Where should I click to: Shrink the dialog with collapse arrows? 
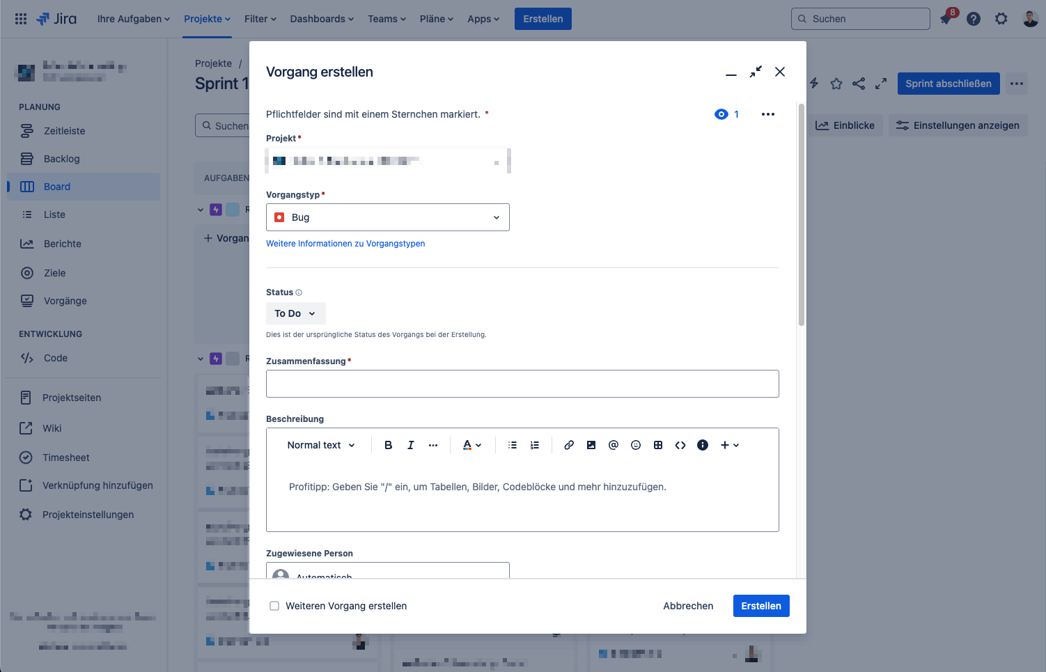point(756,72)
